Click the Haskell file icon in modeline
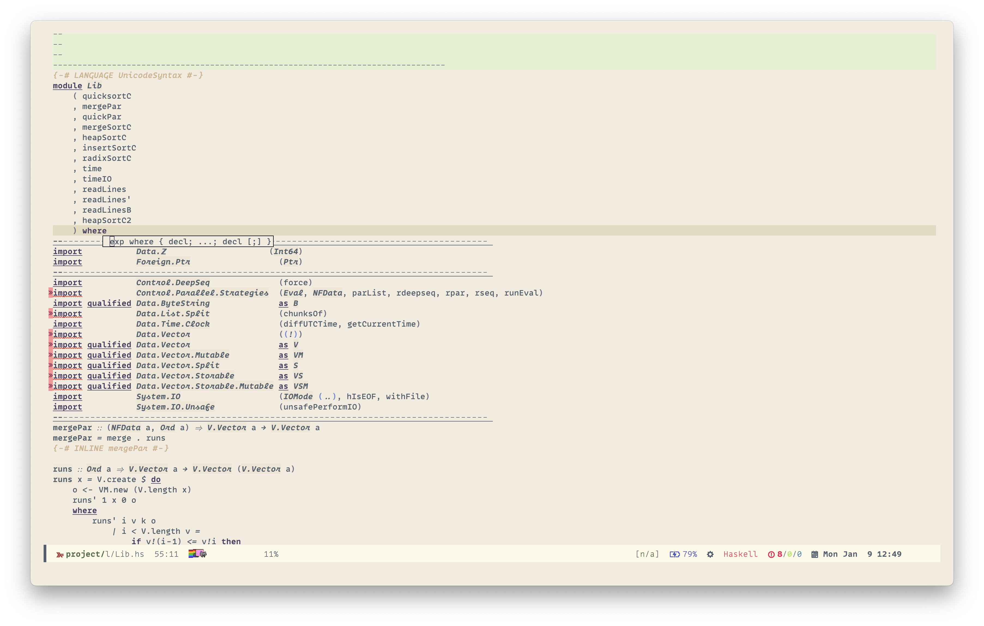 click(x=60, y=555)
